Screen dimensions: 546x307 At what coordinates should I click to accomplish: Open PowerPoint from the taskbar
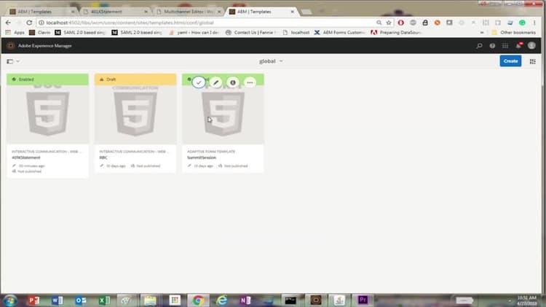click(33, 300)
